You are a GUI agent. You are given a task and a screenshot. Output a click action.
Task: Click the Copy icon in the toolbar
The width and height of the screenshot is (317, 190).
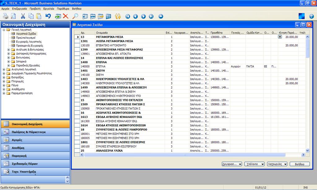click(x=31, y=16)
